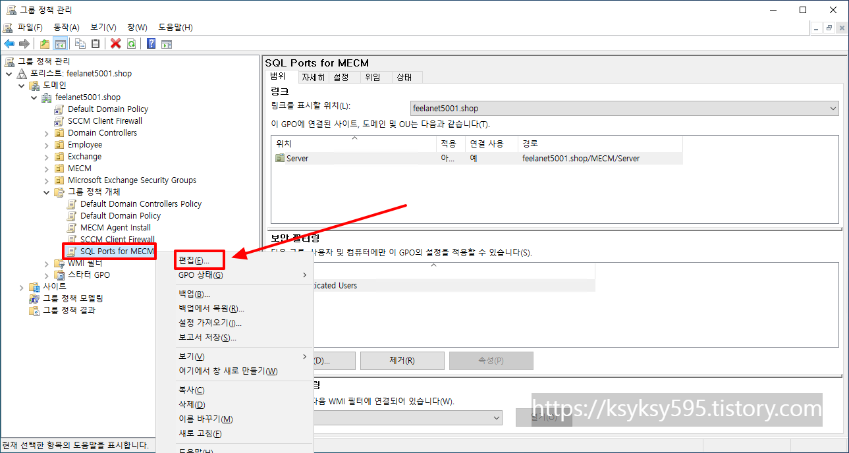Open the 도움말(H) menu in menu bar
The height and width of the screenshot is (453, 849).
coord(175,27)
